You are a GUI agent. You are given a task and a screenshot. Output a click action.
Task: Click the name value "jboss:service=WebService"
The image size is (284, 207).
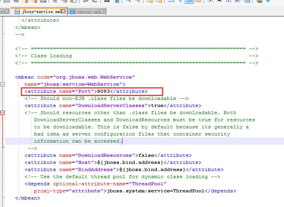tap(81, 84)
